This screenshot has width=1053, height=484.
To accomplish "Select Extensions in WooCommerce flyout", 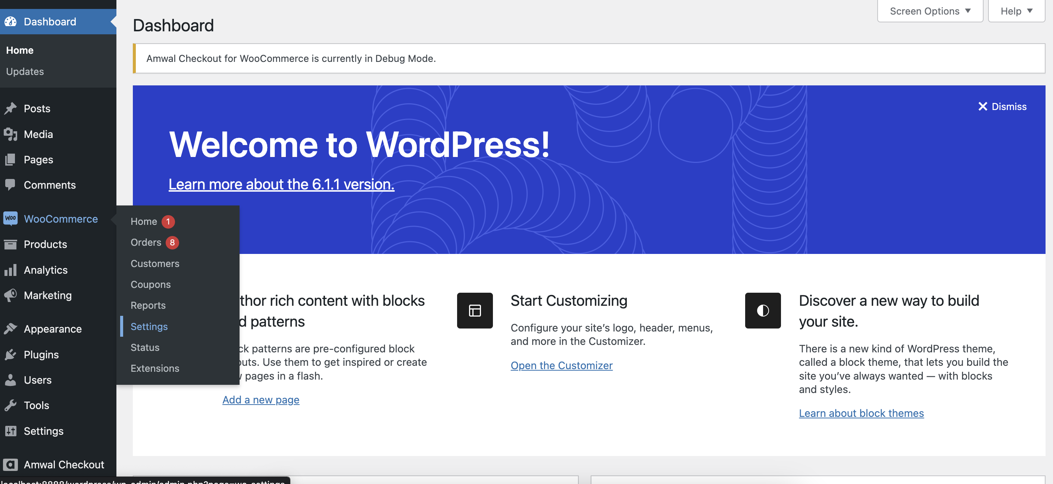I will 155,368.
